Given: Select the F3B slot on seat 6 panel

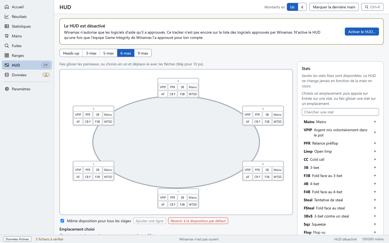Looking at the screenshot, I should (x=267, y=177).
